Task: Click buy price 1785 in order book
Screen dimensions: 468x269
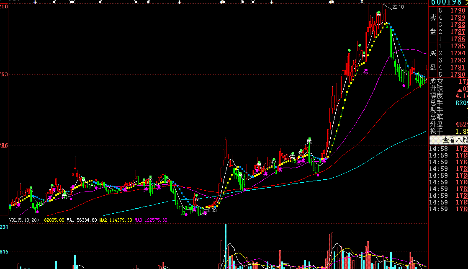Action: (x=458, y=46)
